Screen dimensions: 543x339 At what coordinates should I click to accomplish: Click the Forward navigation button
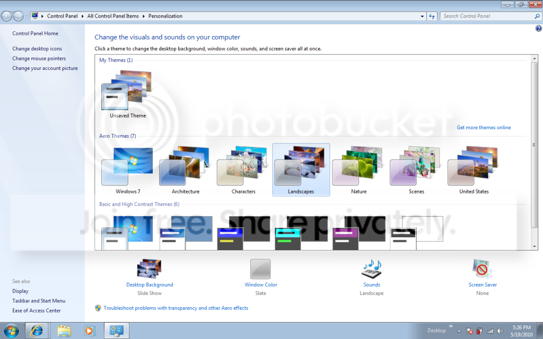point(18,16)
